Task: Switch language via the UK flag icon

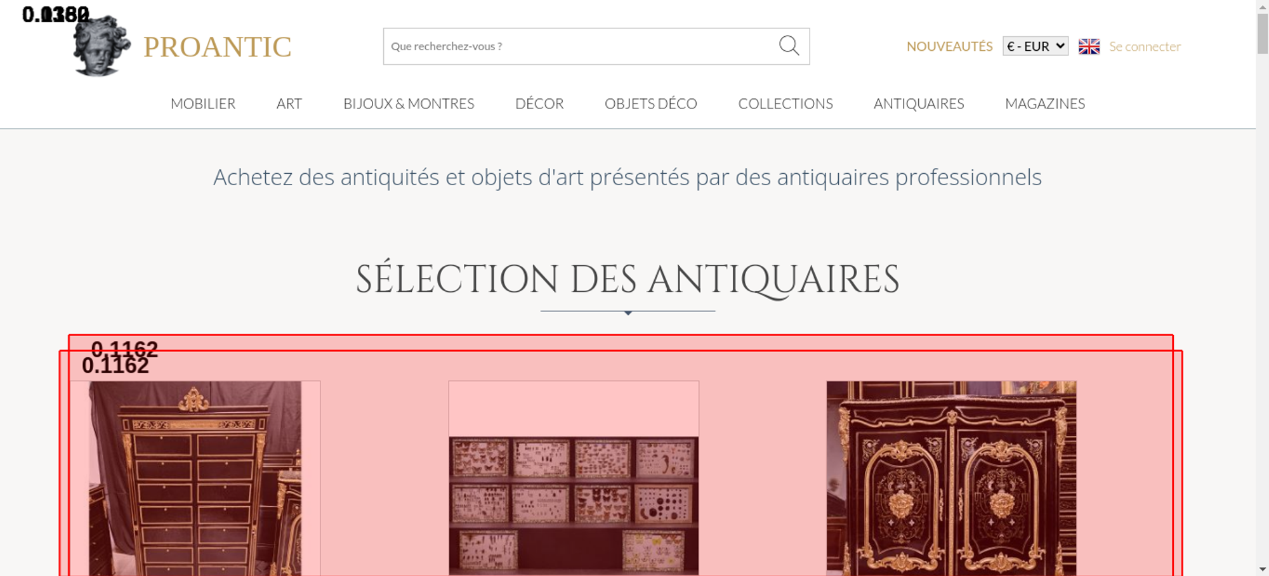Action: 1089,46
